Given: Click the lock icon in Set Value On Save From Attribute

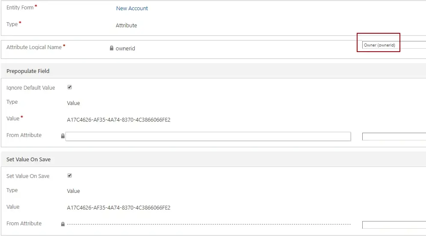Looking at the screenshot, I should tap(63, 224).
